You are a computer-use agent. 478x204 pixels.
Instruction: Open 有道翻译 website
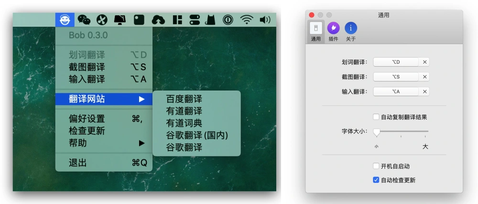pos(196,111)
